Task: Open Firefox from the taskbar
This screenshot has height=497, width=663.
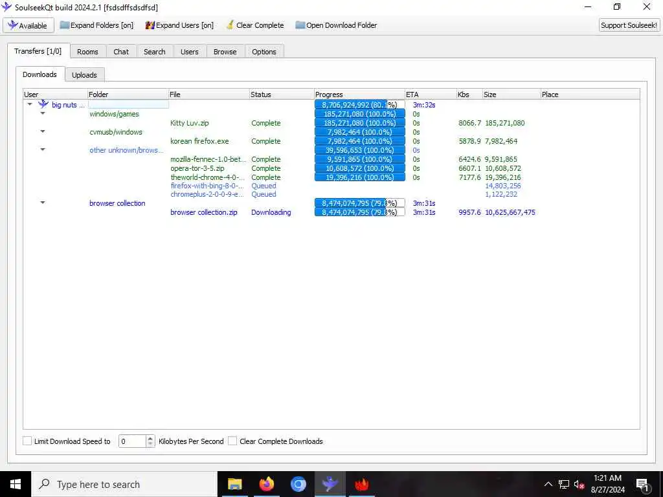Action: pyautogui.click(x=266, y=484)
